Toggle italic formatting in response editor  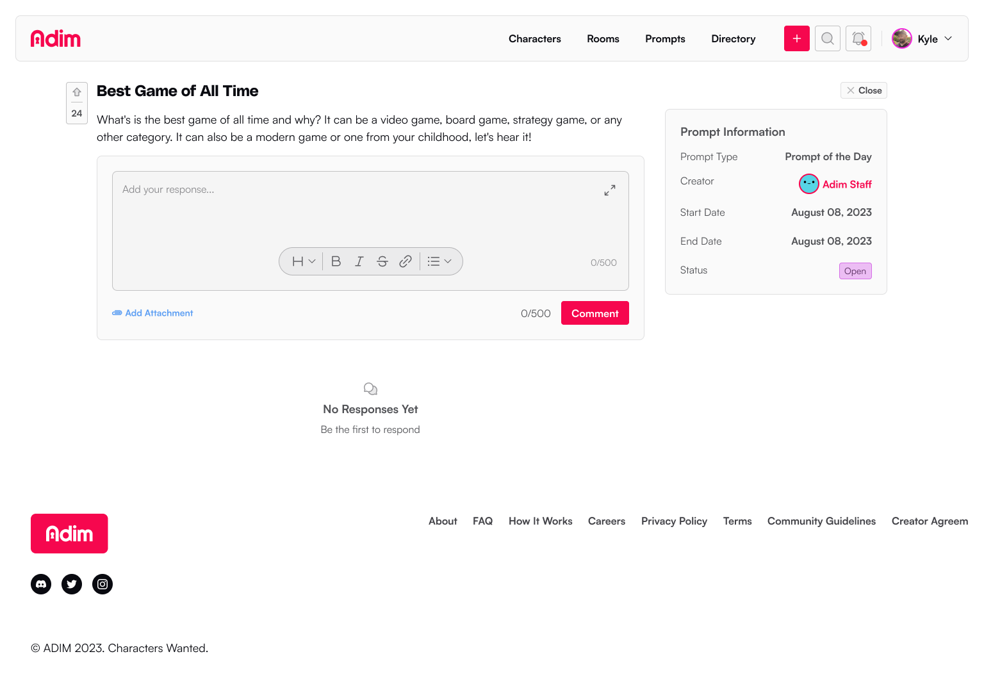pyautogui.click(x=359, y=261)
